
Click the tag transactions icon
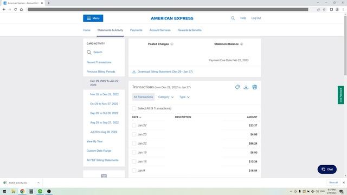[x=237, y=87]
